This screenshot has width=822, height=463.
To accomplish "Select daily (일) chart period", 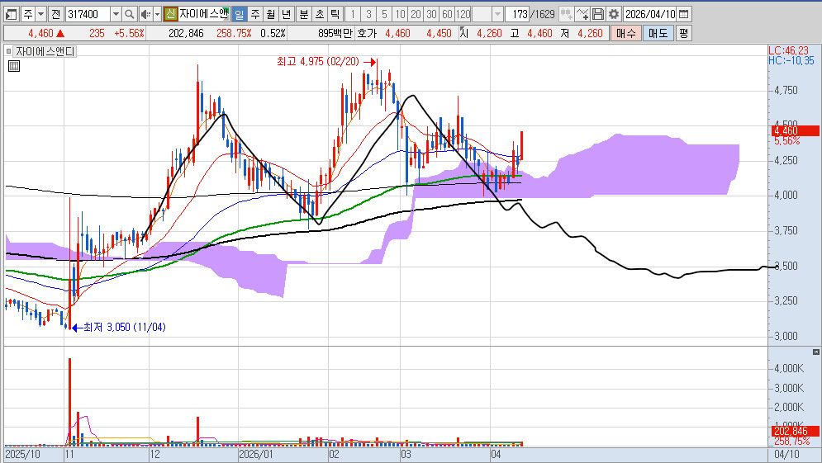I will (x=238, y=14).
